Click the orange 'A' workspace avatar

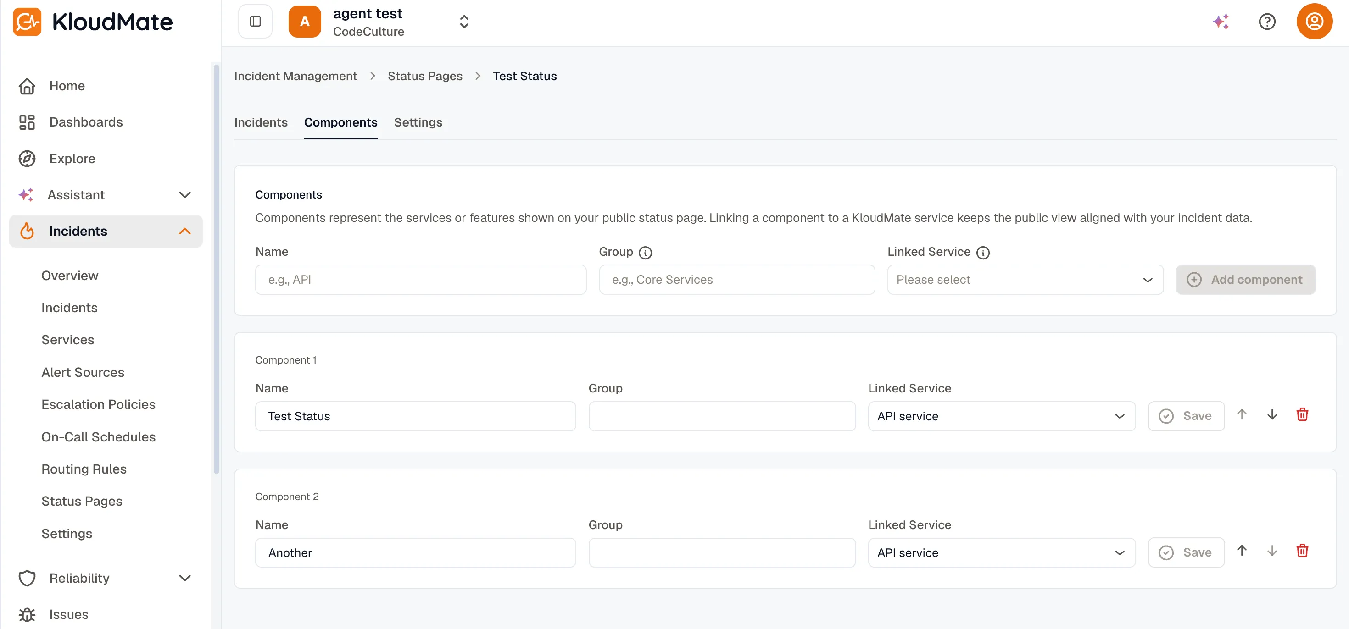point(304,22)
